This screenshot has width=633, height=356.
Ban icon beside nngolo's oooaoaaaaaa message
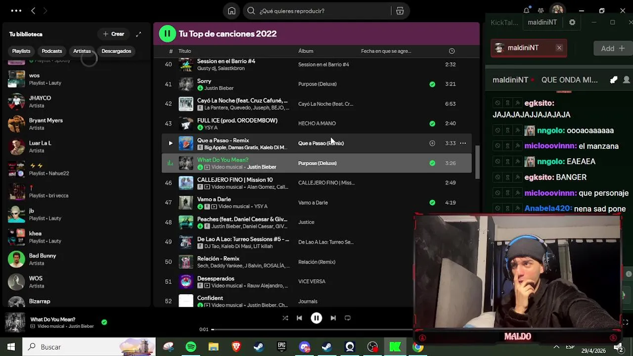(x=497, y=131)
